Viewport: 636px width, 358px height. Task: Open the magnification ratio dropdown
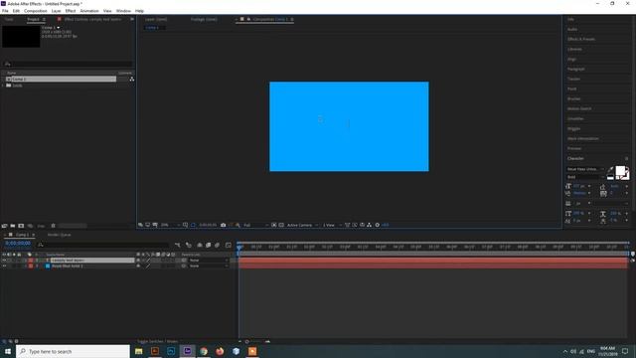(170, 225)
